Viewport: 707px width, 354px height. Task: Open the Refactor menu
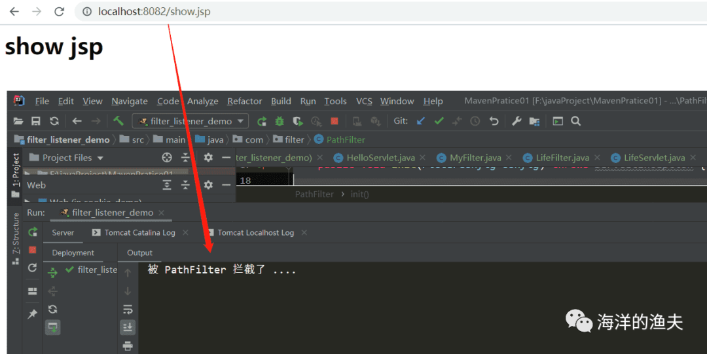pos(244,101)
